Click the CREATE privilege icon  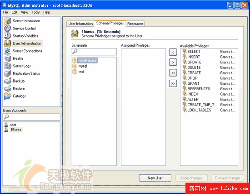pos(185,73)
